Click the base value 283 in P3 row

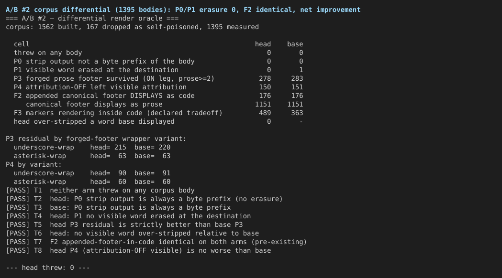[297, 79]
